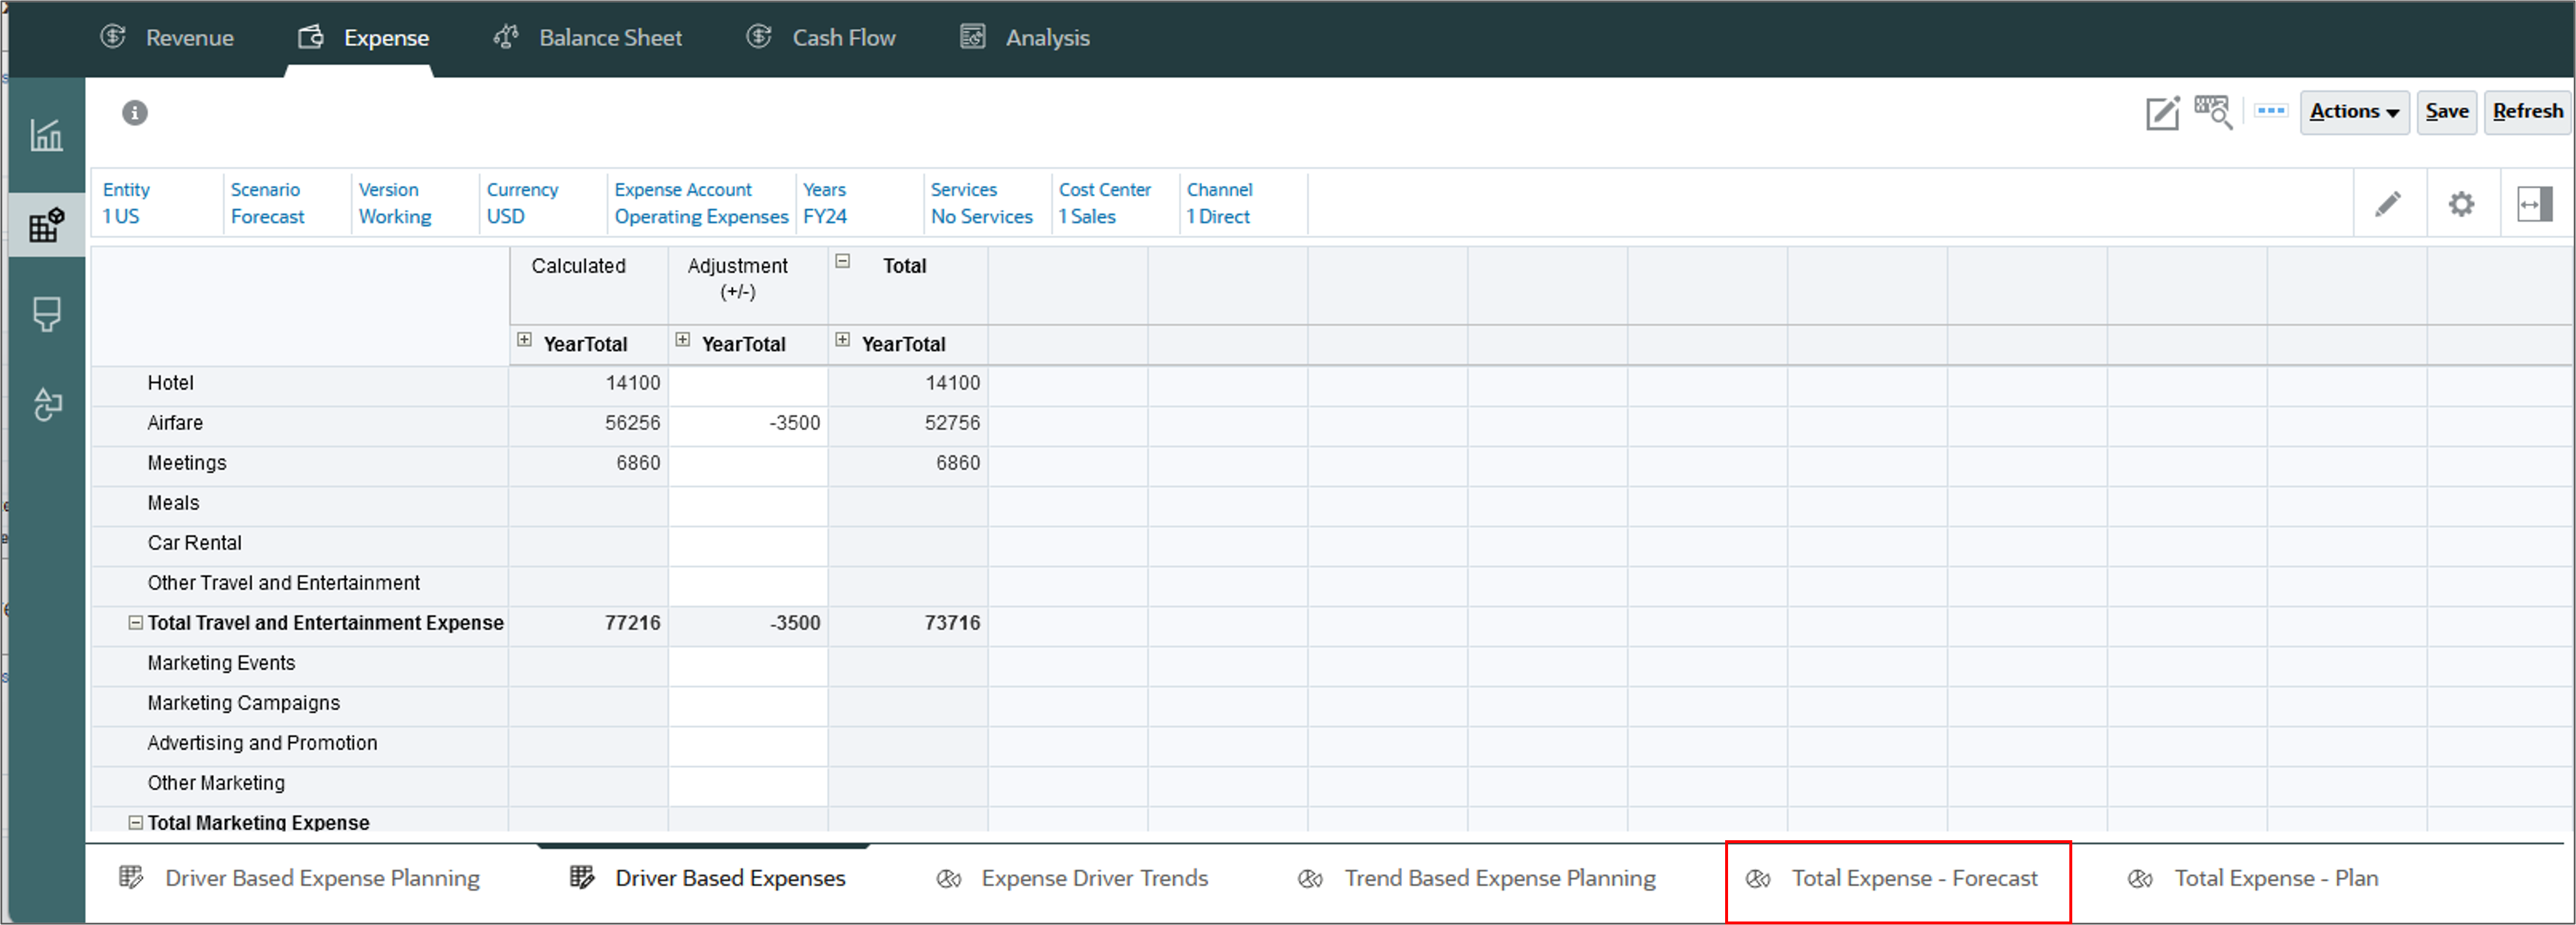Click the three-dots more options icon

click(x=2270, y=110)
